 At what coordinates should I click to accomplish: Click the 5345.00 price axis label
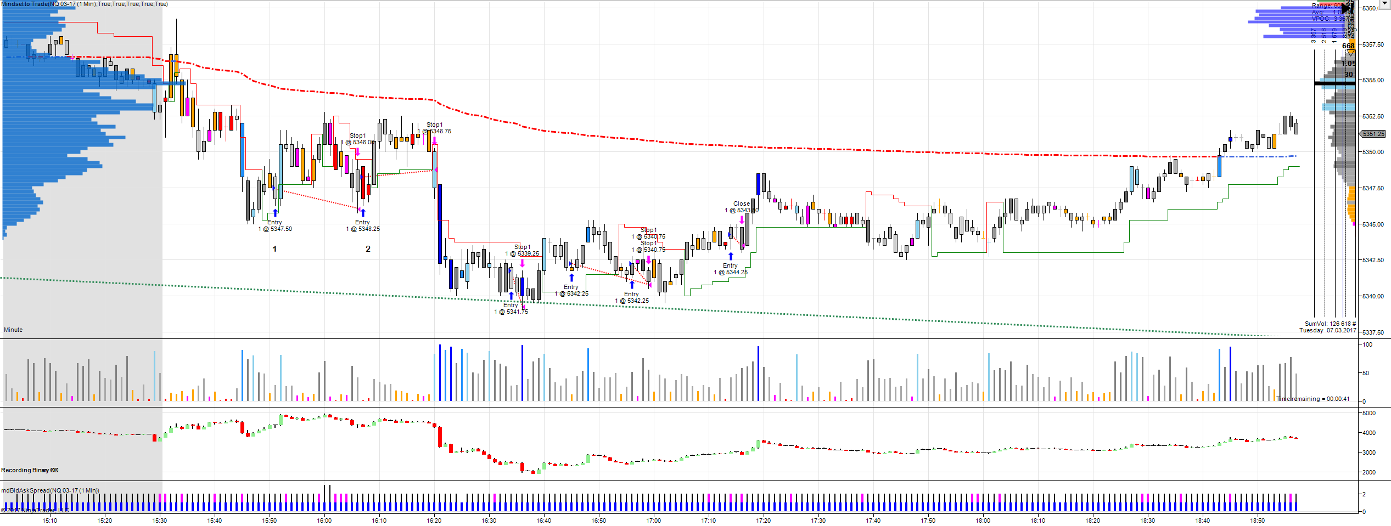[x=1373, y=224]
